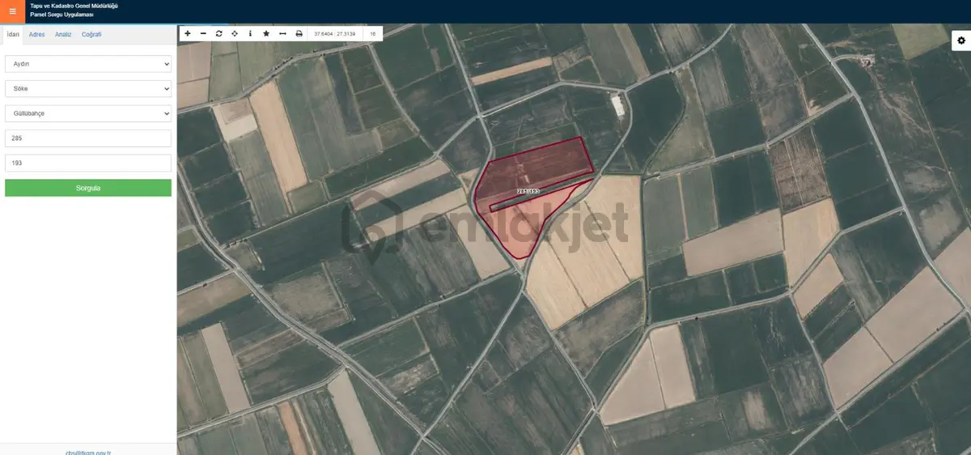The width and height of the screenshot is (971, 455).
Task: Click the block number field containing 285
Action: coord(88,138)
